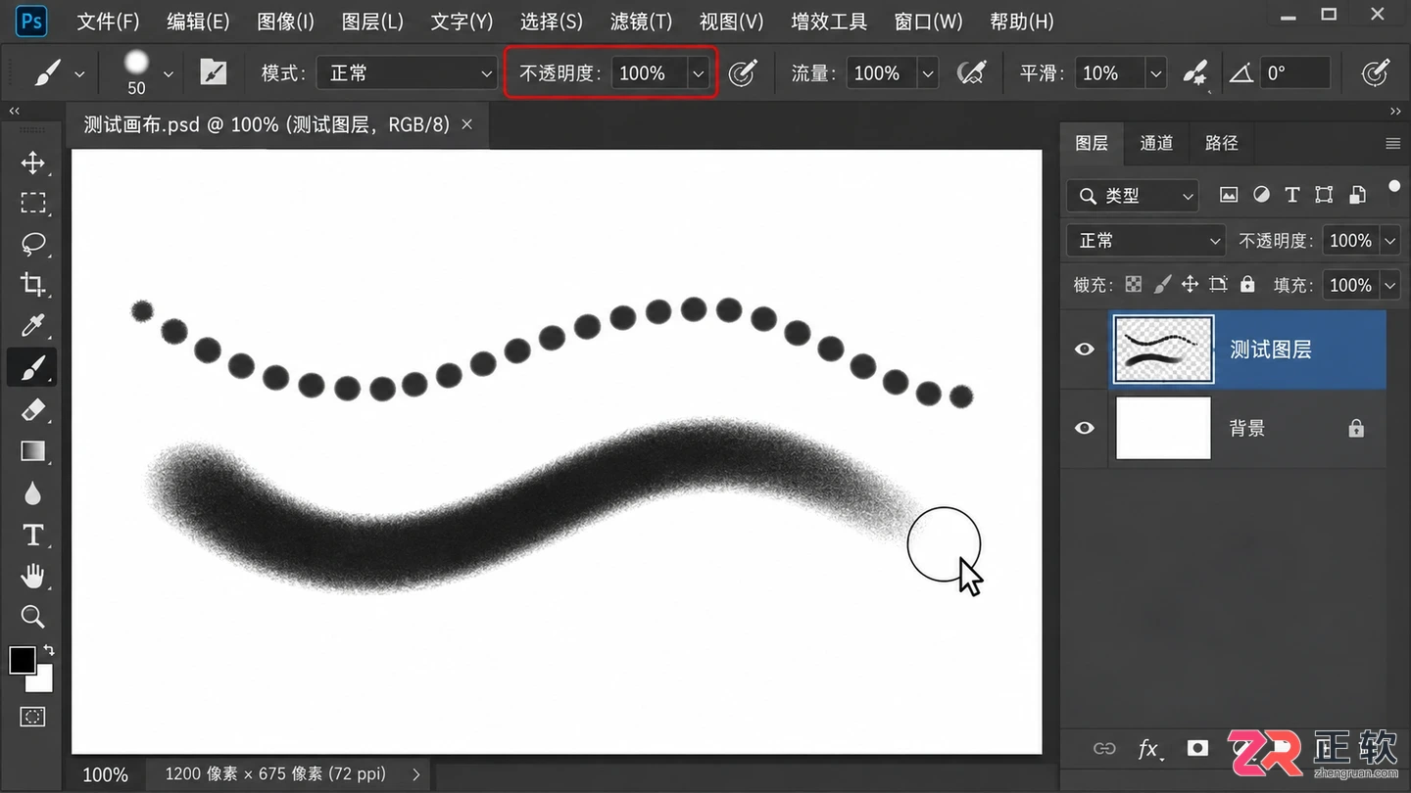Open the brush preset picker arrow
The width and height of the screenshot is (1411, 793).
(169, 73)
